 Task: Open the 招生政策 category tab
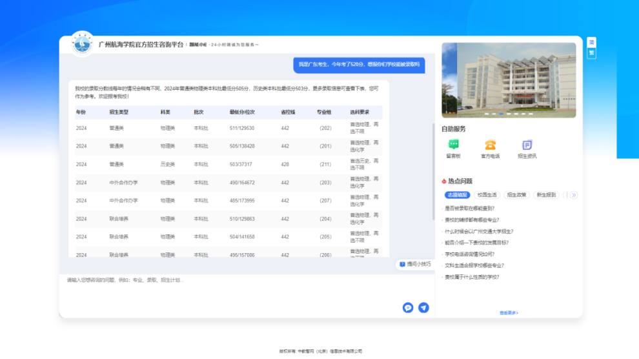point(516,194)
